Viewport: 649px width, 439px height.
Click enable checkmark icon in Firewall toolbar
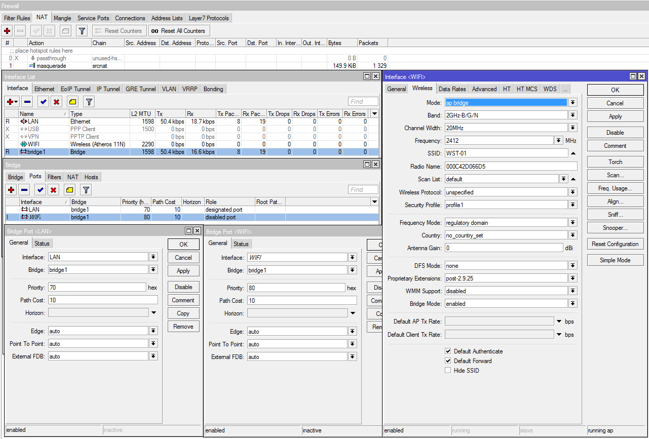point(36,31)
